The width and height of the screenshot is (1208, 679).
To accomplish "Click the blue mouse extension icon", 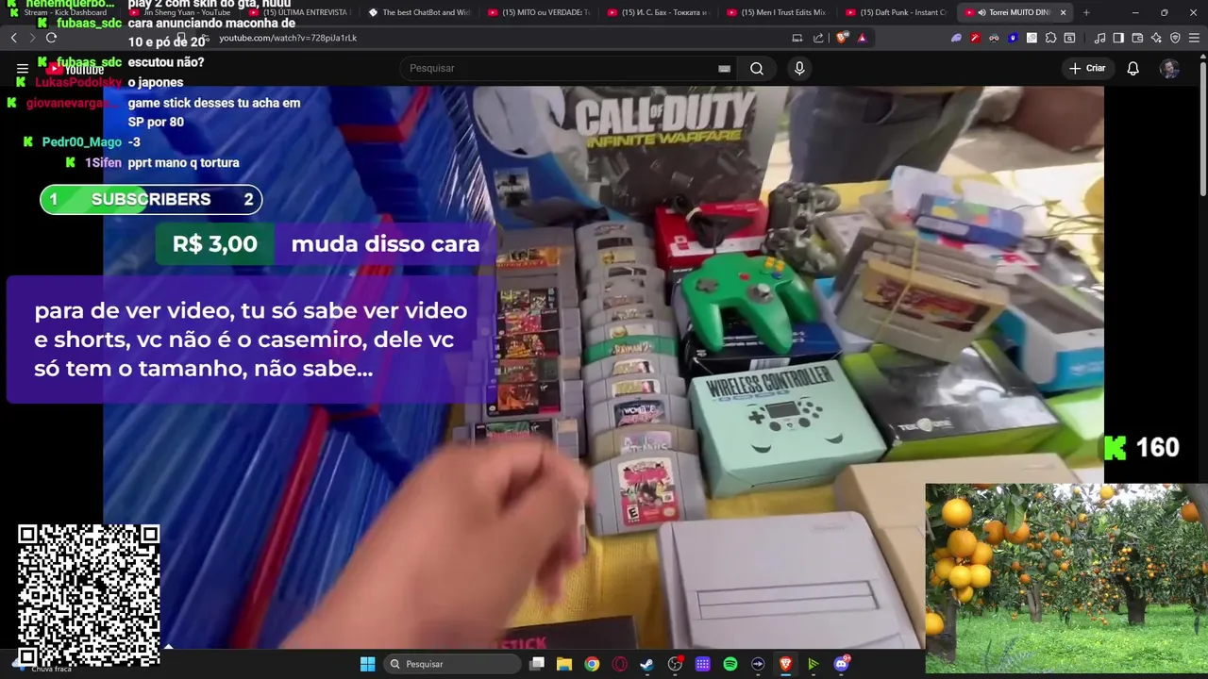I will 1013,38.
